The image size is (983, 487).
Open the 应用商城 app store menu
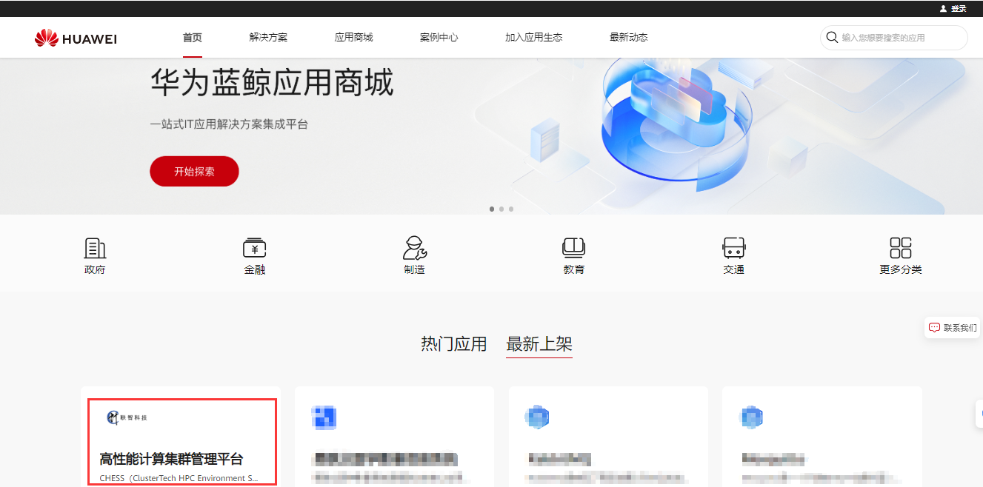pyautogui.click(x=353, y=38)
